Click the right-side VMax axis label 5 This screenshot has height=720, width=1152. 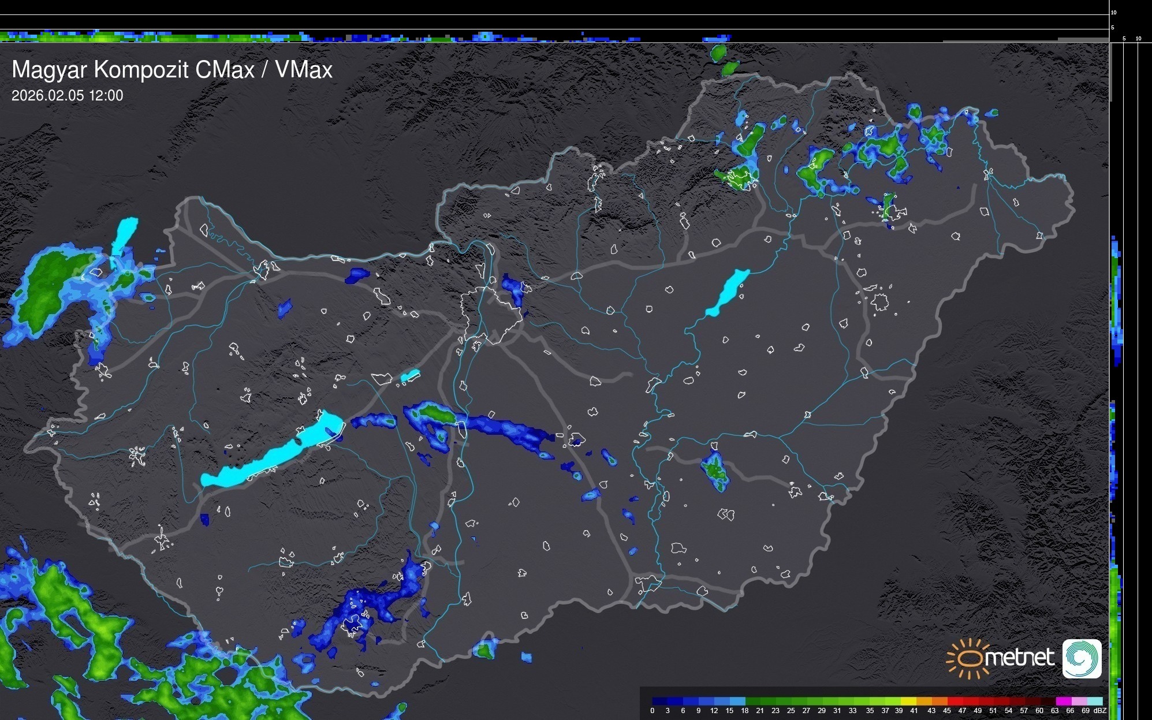click(1124, 39)
